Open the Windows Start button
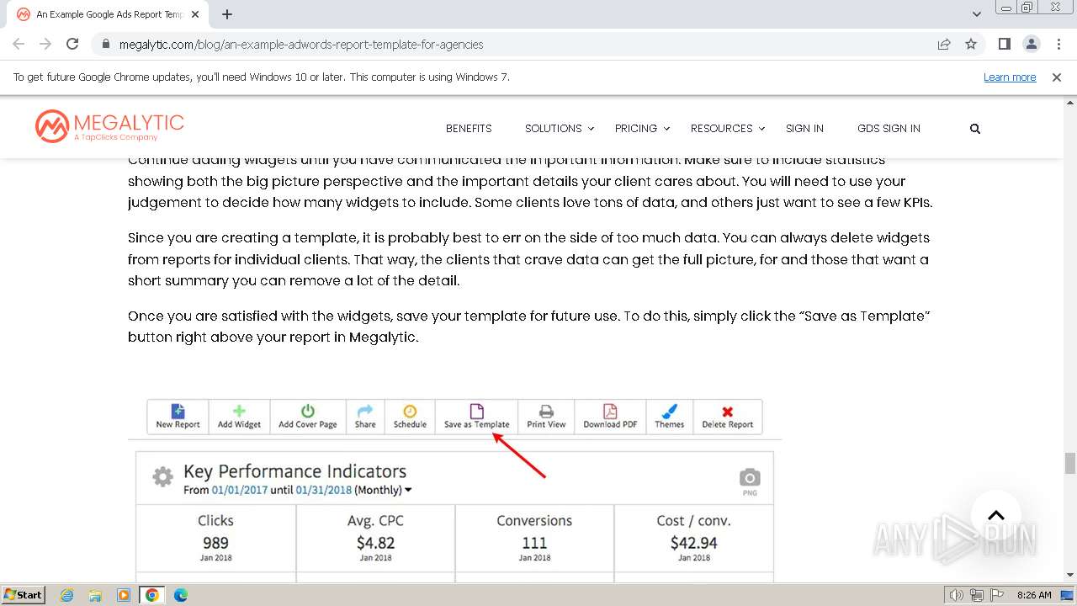 coord(23,595)
